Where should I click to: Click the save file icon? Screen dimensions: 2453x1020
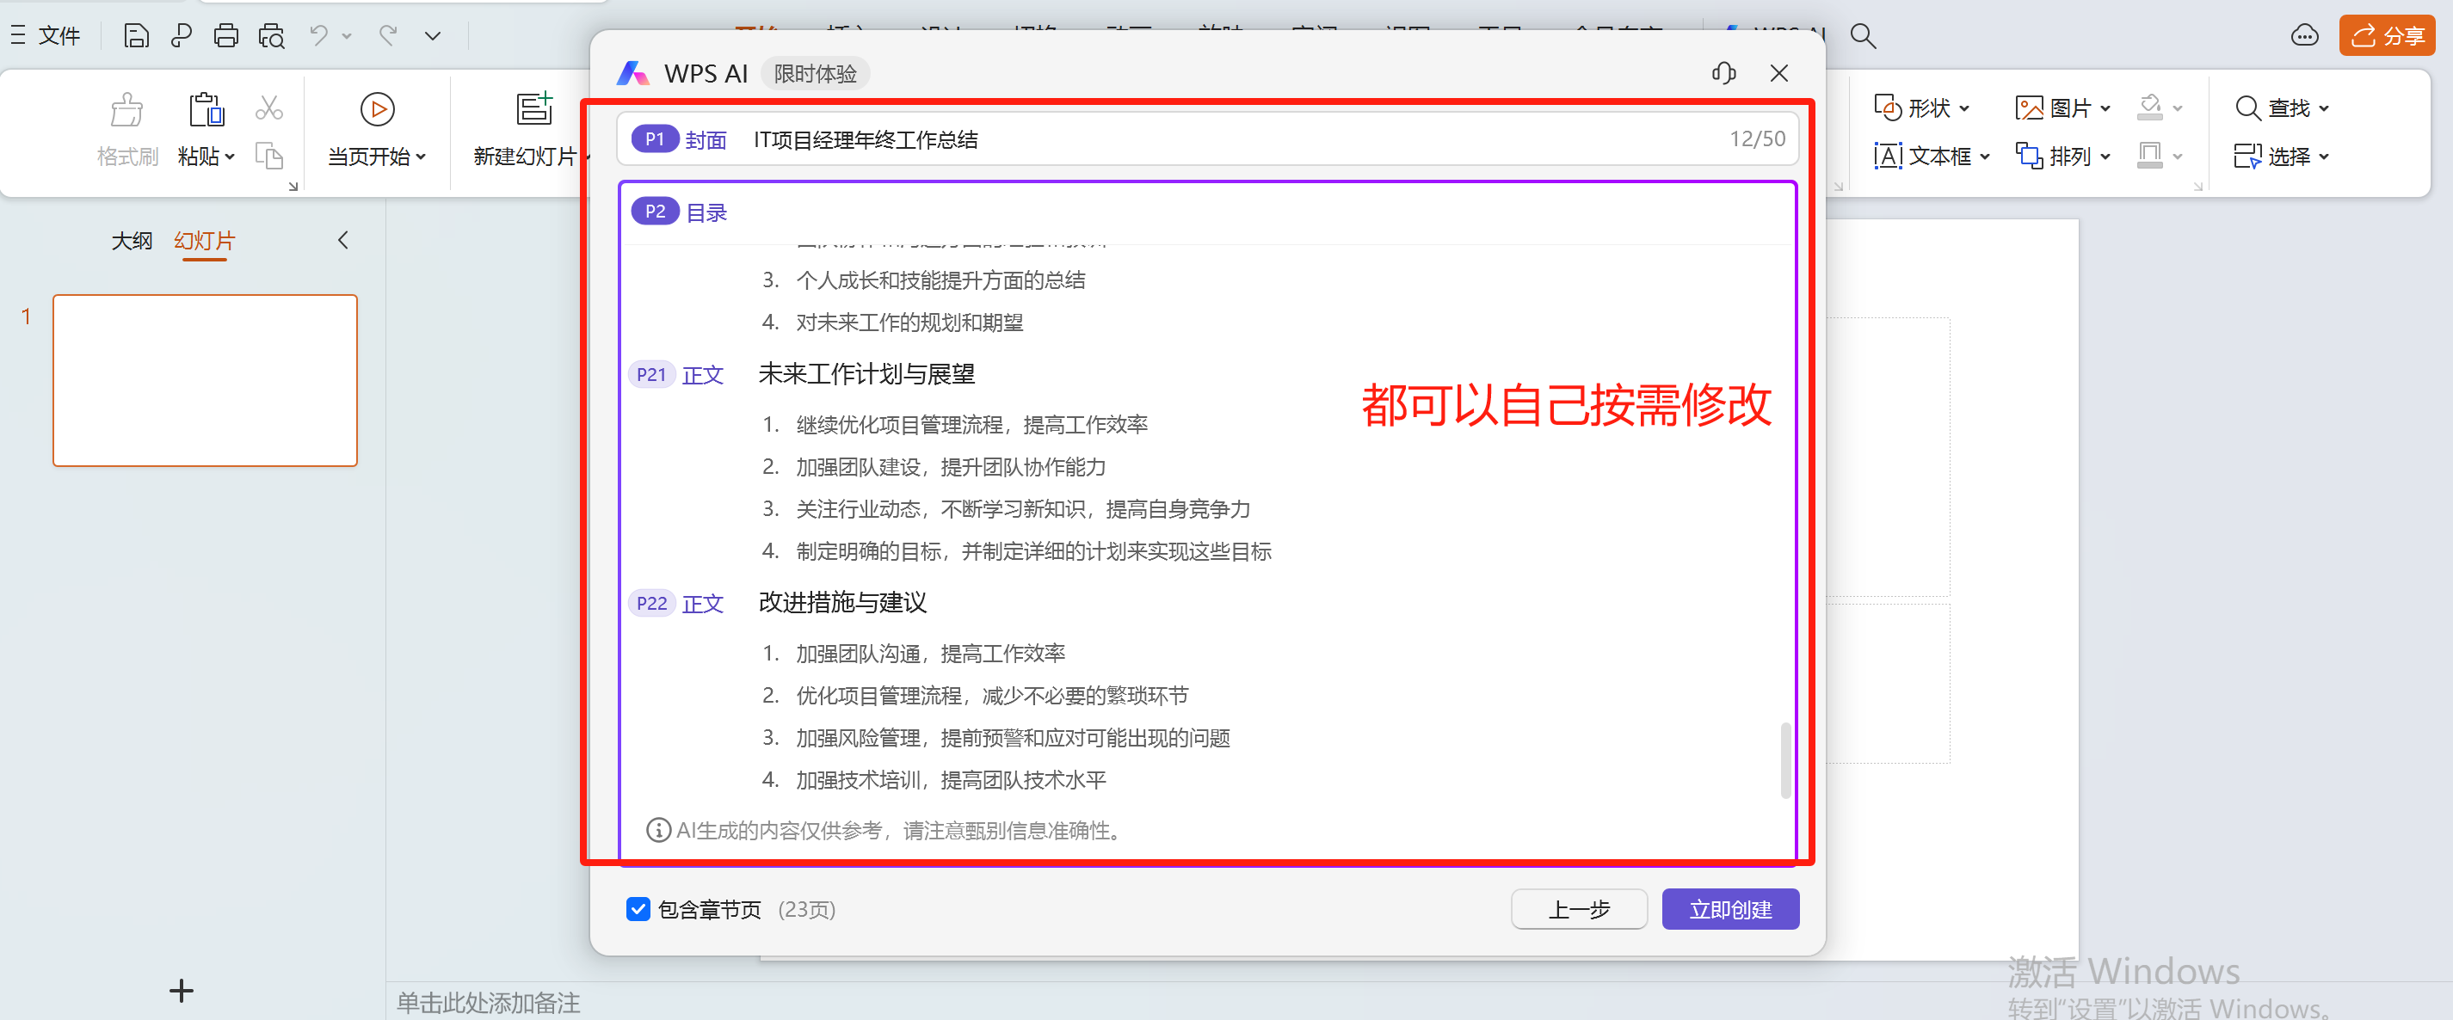(x=136, y=36)
